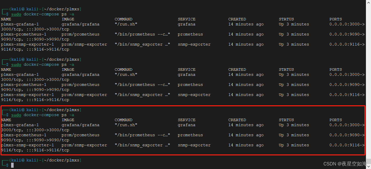The image size is (371, 169).
Task: Click the scrollbar thumb at the bottom right
Action: point(368,161)
